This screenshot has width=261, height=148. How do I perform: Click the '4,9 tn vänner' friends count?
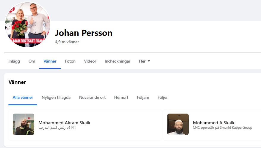tap(67, 42)
